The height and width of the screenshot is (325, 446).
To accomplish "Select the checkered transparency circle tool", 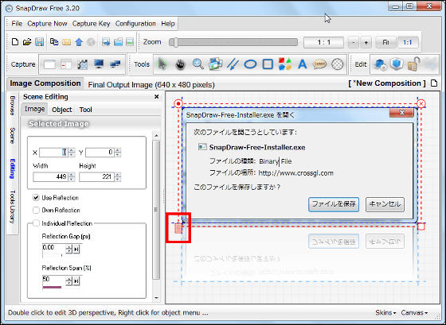I will point(338,64).
